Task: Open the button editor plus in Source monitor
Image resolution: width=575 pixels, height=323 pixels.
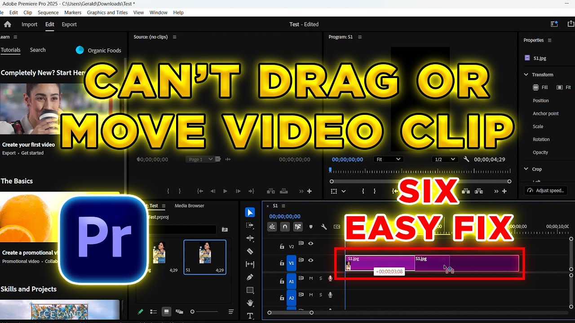Action: (x=309, y=191)
